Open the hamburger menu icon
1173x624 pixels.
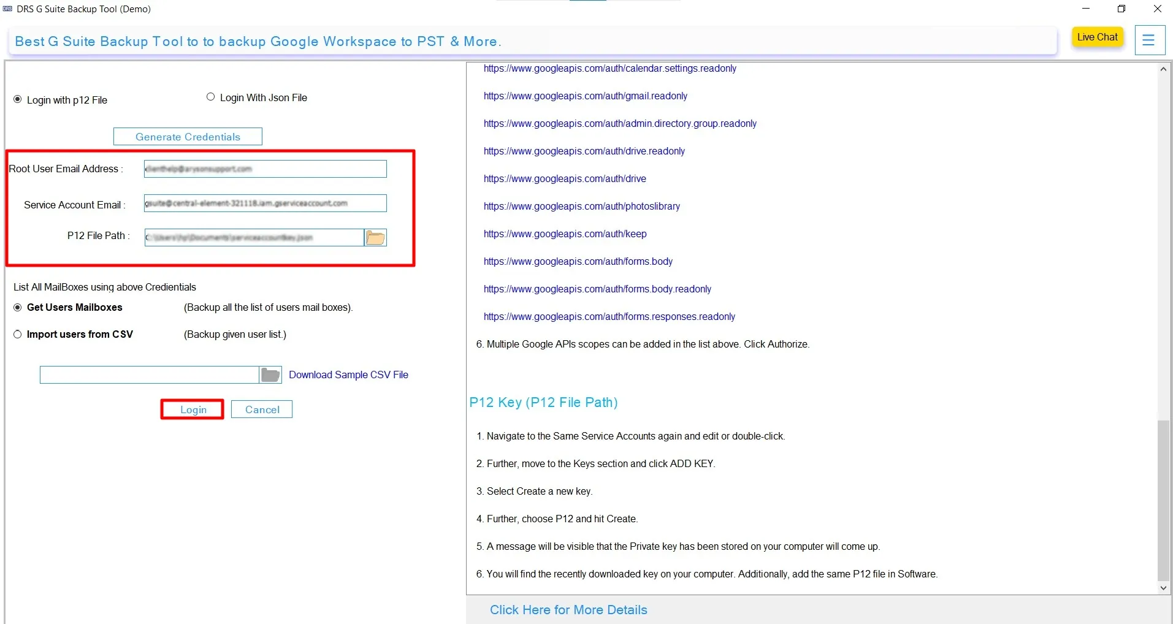pyautogui.click(x=1149, y=40)
